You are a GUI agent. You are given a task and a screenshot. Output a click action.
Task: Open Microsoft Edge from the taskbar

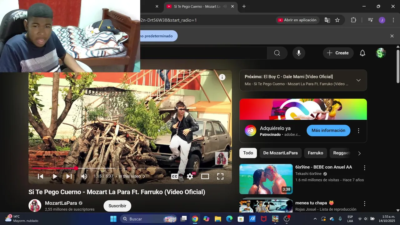(x=229, y=219)
